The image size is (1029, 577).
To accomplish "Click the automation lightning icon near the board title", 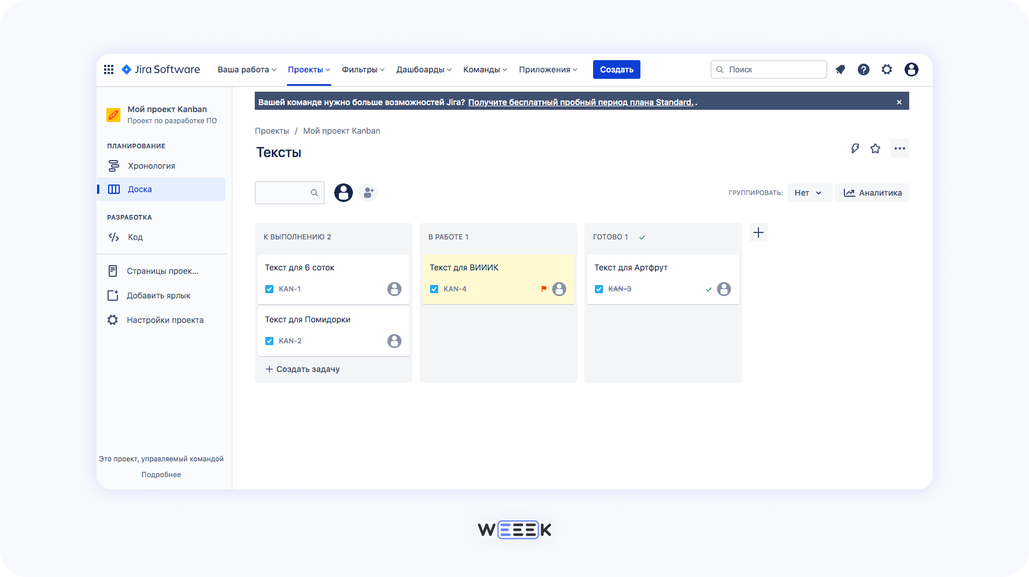I will (855, 148).
